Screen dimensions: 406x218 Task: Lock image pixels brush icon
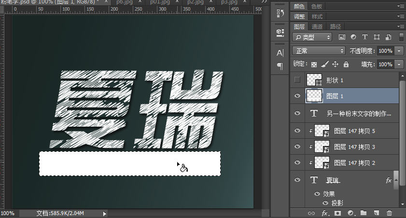[325, 64]
